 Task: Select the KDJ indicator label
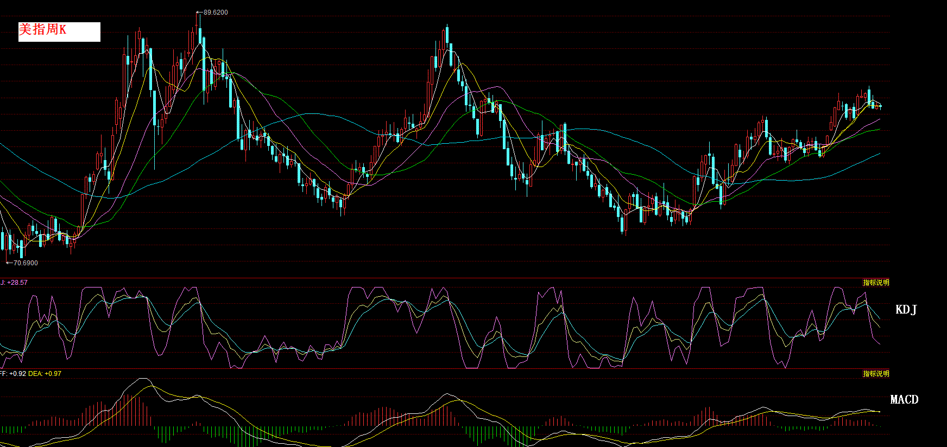click(x=906, y=310)
